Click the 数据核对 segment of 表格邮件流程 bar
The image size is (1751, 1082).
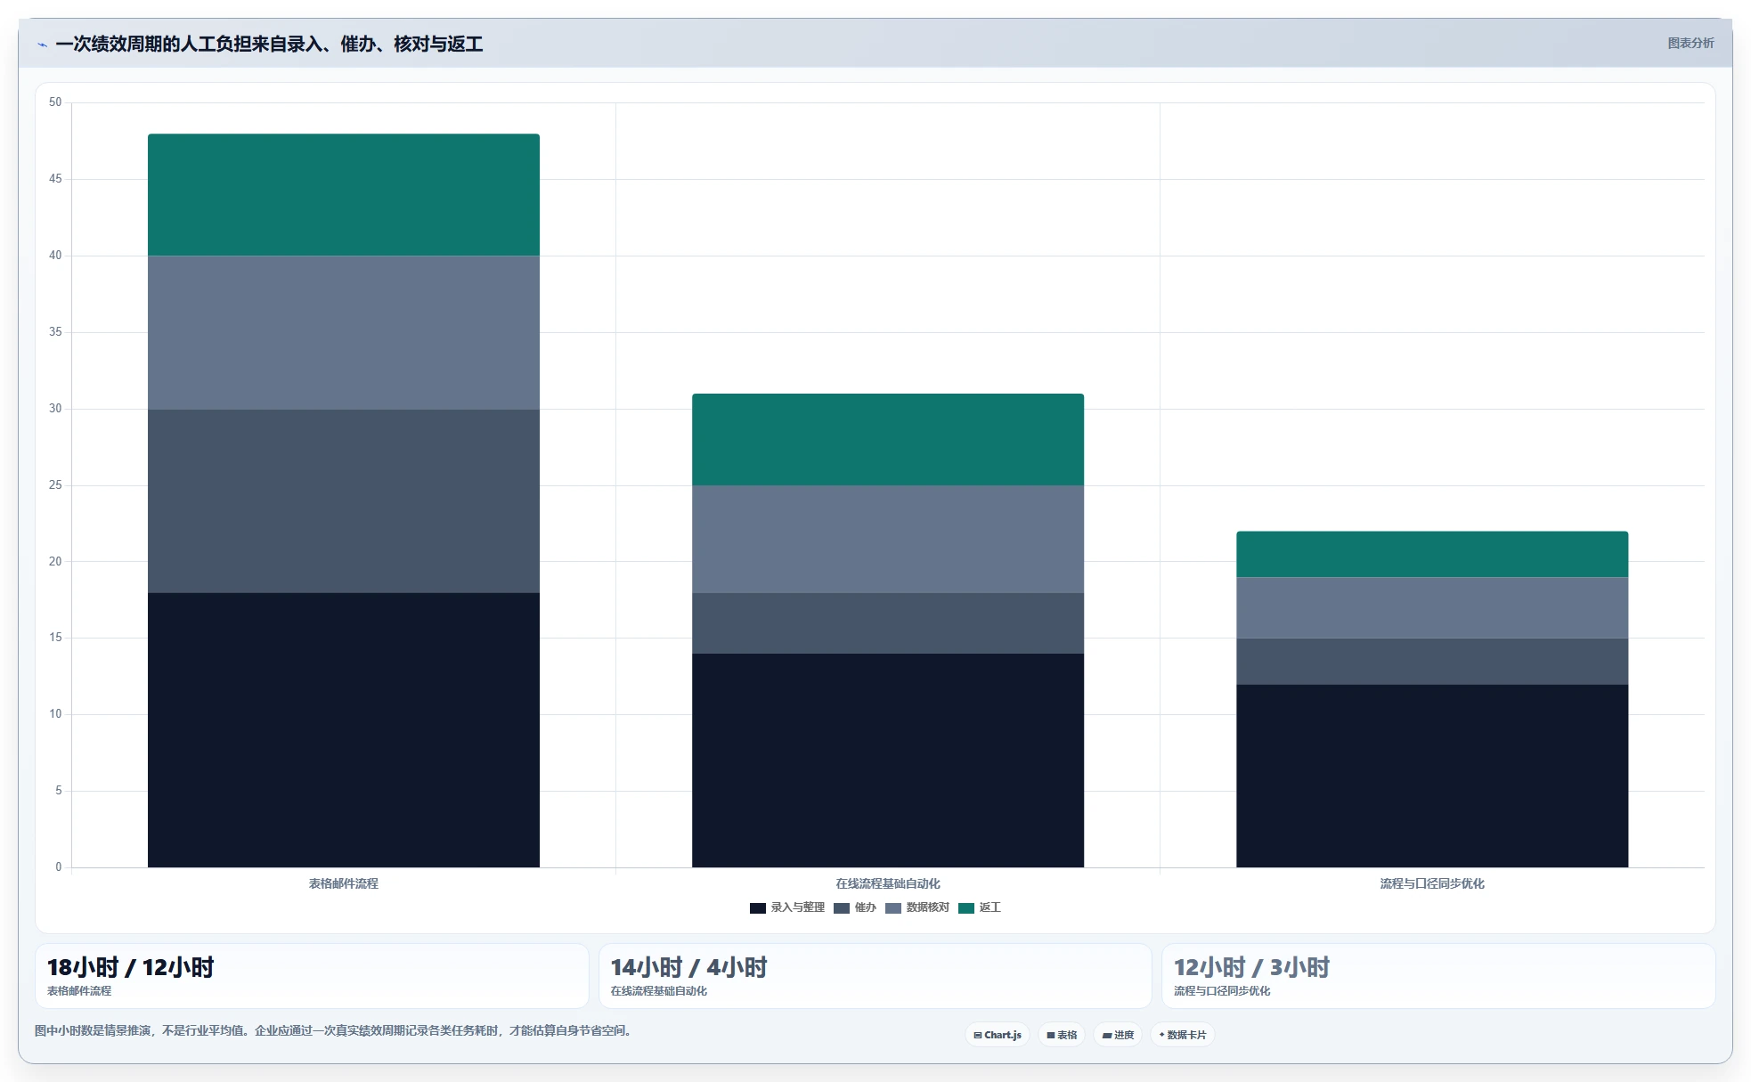pyautogui.click(x=344, y=333)
